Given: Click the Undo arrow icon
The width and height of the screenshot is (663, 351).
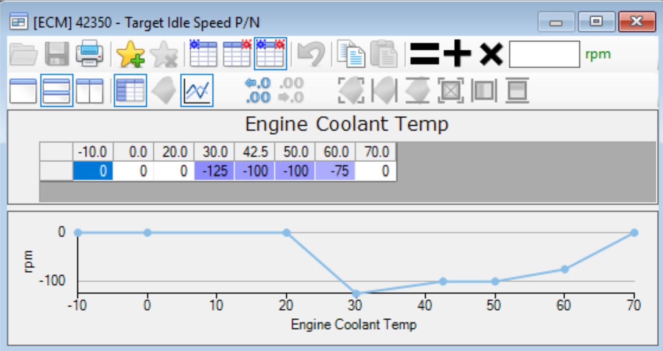Looking at the screenshot, I should tap(311, 54).
